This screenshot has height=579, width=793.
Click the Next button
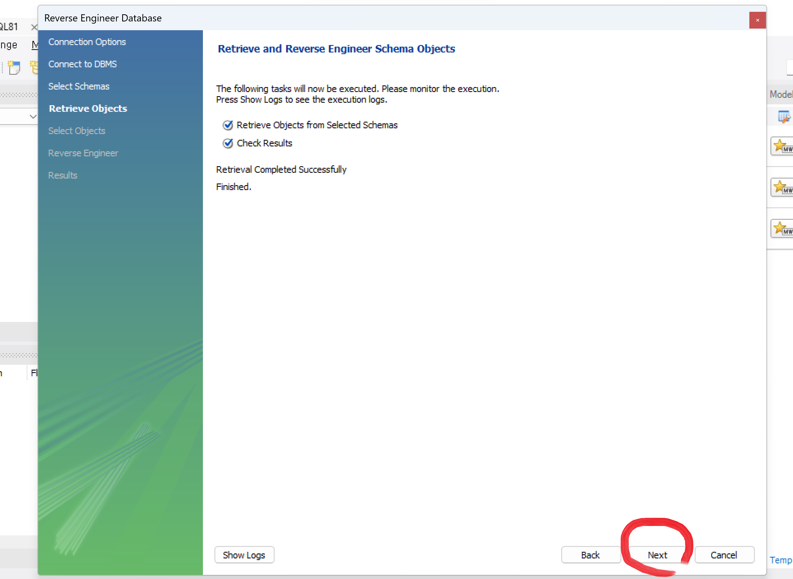(x=657, y=555)
